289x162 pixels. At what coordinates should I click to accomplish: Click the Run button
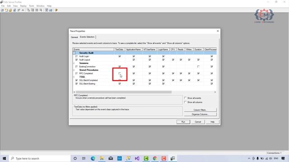pos(183,122)
